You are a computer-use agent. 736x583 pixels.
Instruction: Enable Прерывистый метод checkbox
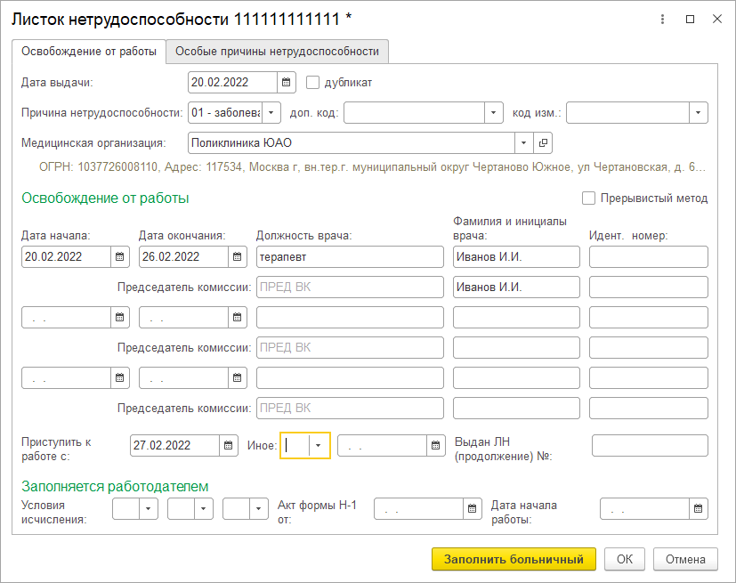588,198
